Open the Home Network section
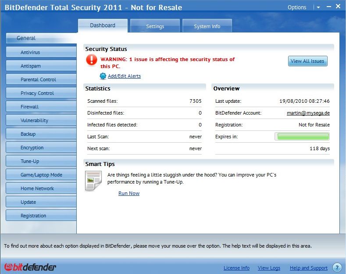 point(41,188)
